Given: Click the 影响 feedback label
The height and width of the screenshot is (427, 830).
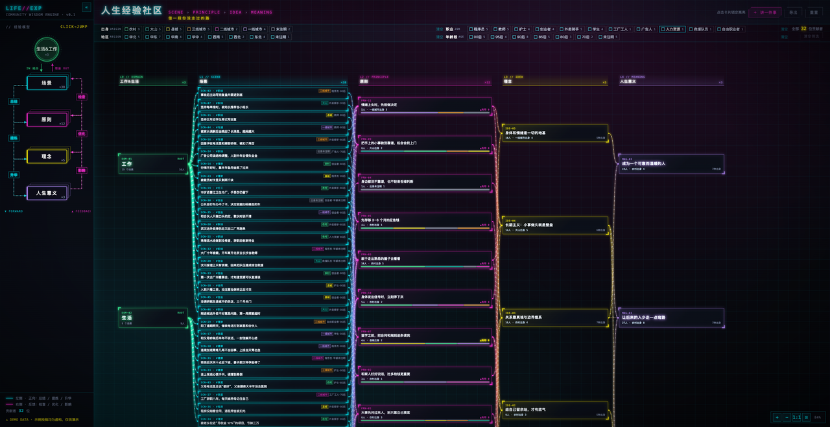Looking at the screenshot, I should [x=82, y=170].
